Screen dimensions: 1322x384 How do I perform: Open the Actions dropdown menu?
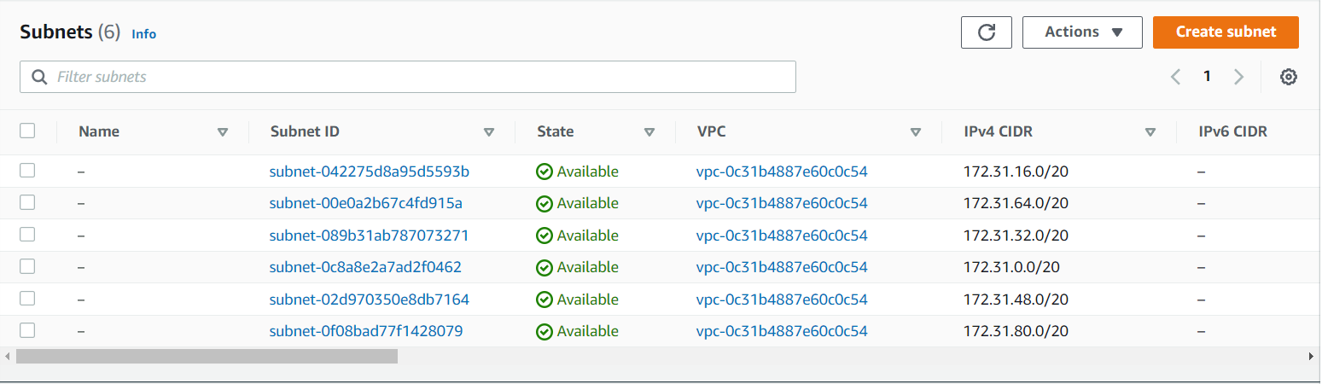coord(1082,32)
